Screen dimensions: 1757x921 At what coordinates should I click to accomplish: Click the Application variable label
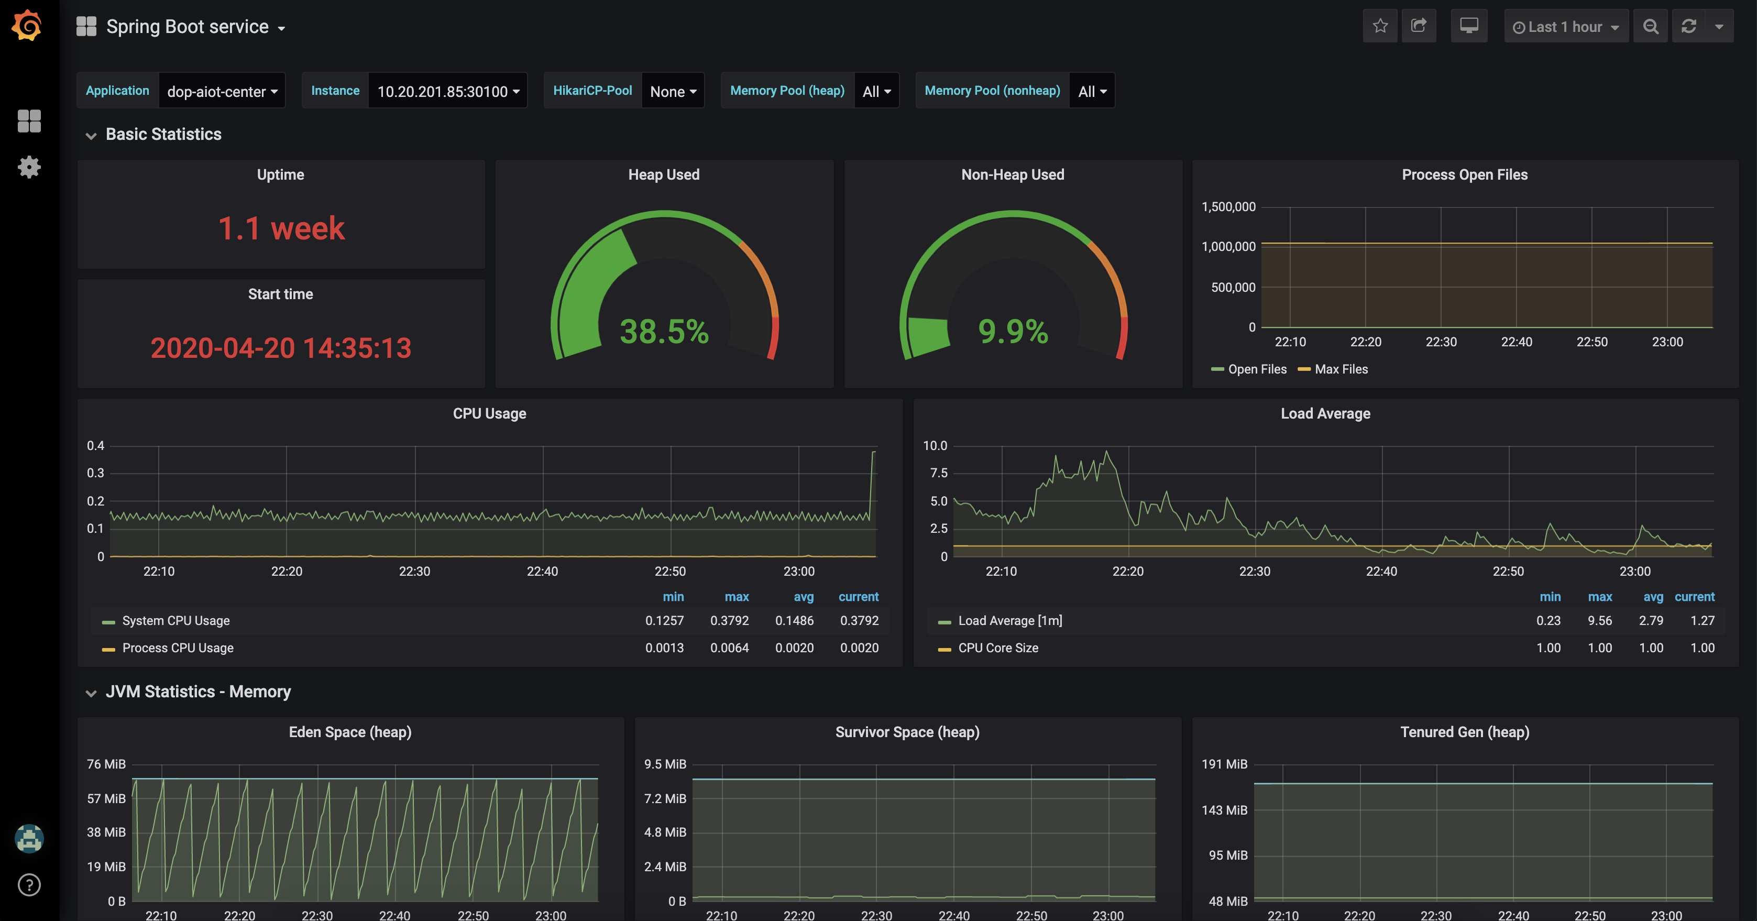117,91
